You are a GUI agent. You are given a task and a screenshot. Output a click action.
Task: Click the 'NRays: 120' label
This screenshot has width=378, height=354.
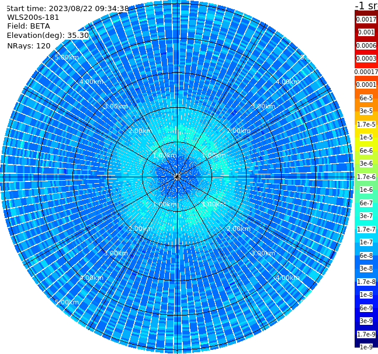coord(29,45)
